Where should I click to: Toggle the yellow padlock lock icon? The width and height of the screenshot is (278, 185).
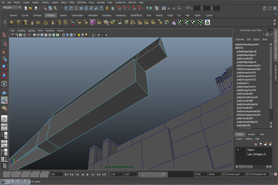tap(107, 8)
